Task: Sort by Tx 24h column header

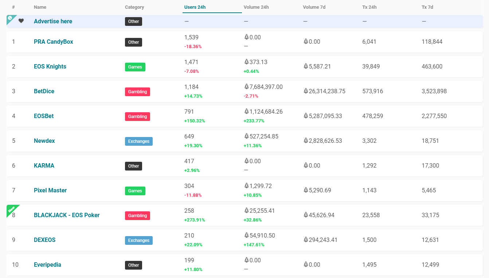Action: (x=369, y=7)
